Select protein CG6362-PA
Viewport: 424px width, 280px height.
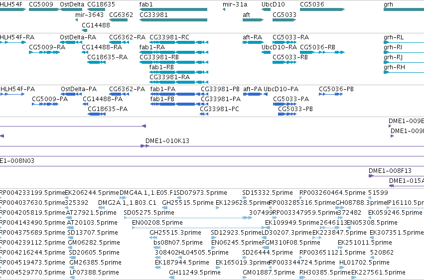[127, 89]
